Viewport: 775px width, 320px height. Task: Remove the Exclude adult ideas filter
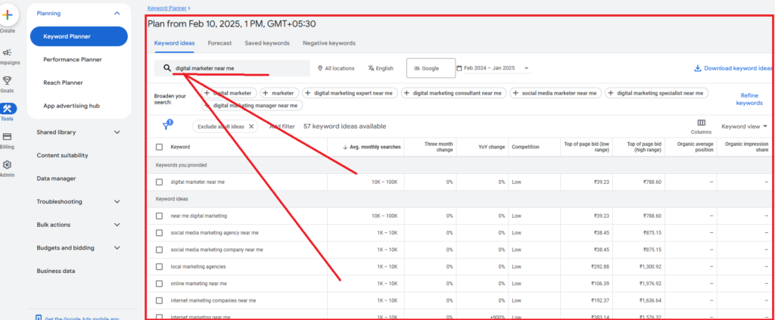click(251, 126)
